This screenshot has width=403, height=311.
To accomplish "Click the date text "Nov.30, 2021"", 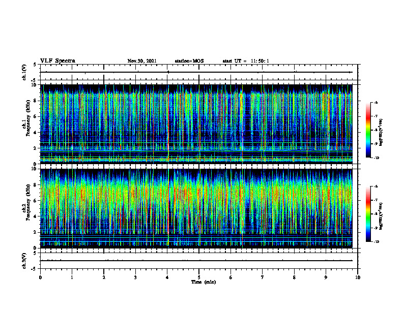I will point(142,61).
